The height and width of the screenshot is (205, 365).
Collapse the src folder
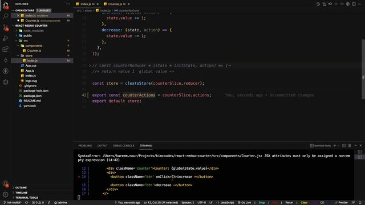pos(25,40)
